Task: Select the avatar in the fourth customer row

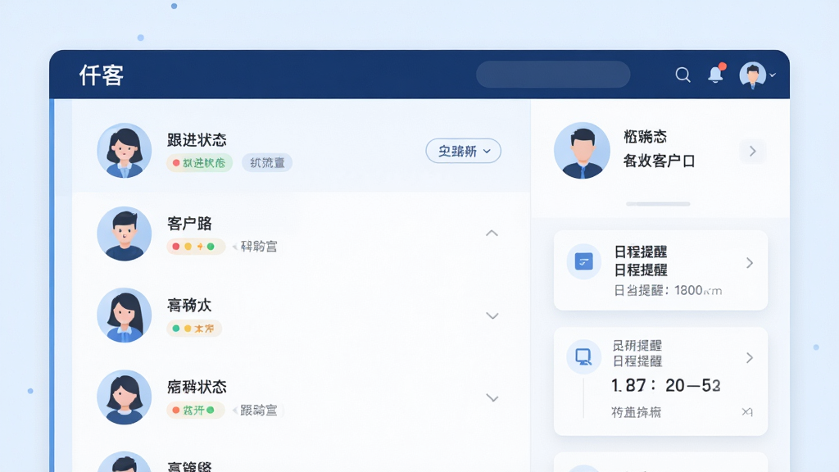Action: [125, 397]
